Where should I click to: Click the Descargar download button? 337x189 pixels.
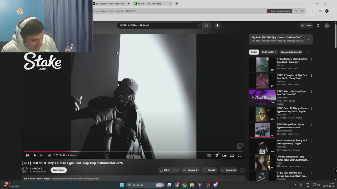[x=229, y=170]
